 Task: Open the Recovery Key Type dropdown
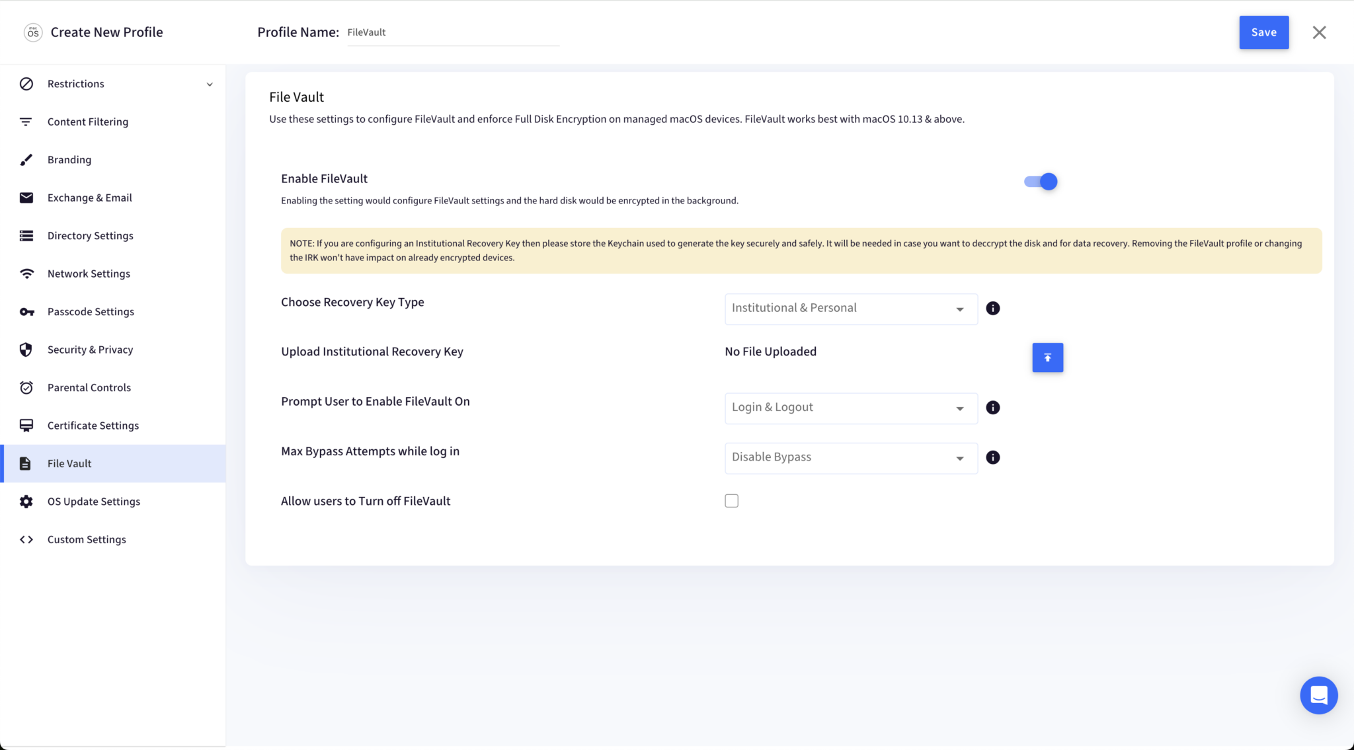852,309
